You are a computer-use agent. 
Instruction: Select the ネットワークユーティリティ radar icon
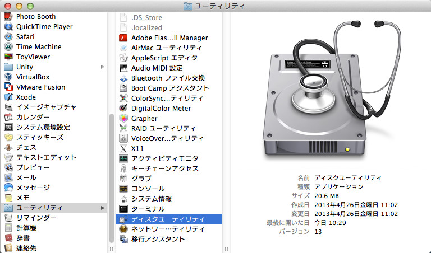123,229
